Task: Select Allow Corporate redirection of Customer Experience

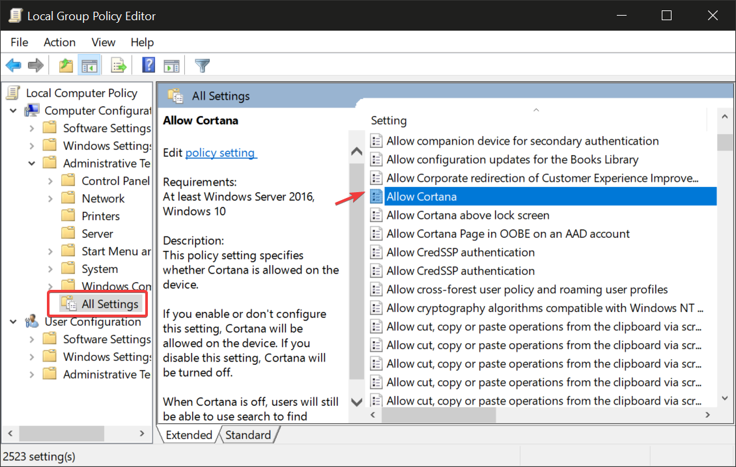Action: point(542,178)
